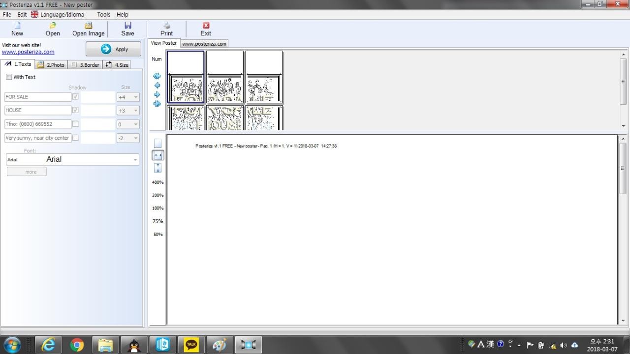Switch to the 2.Photo tab
The width and height of the screenshot is (630, 354).
point(51,65)
